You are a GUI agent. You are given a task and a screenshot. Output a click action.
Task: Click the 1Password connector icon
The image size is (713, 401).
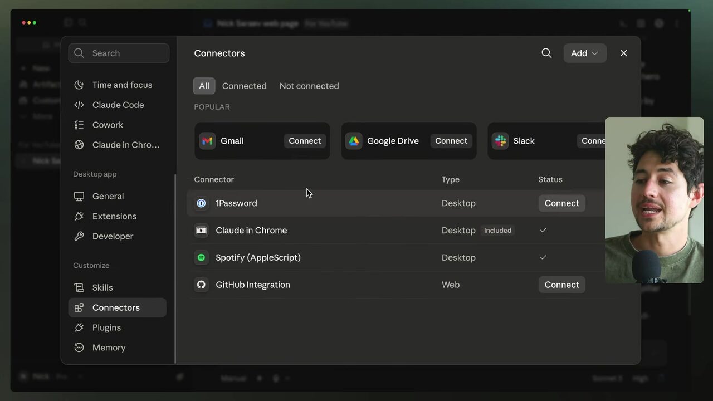pos(201,203)
